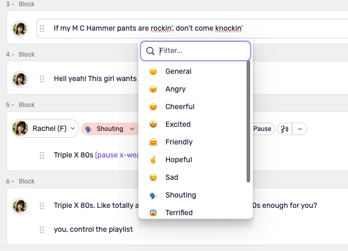This screenshot has height=251, width=348.
Task: Expand the chevron next to voice effects
Action: point(300,129)
